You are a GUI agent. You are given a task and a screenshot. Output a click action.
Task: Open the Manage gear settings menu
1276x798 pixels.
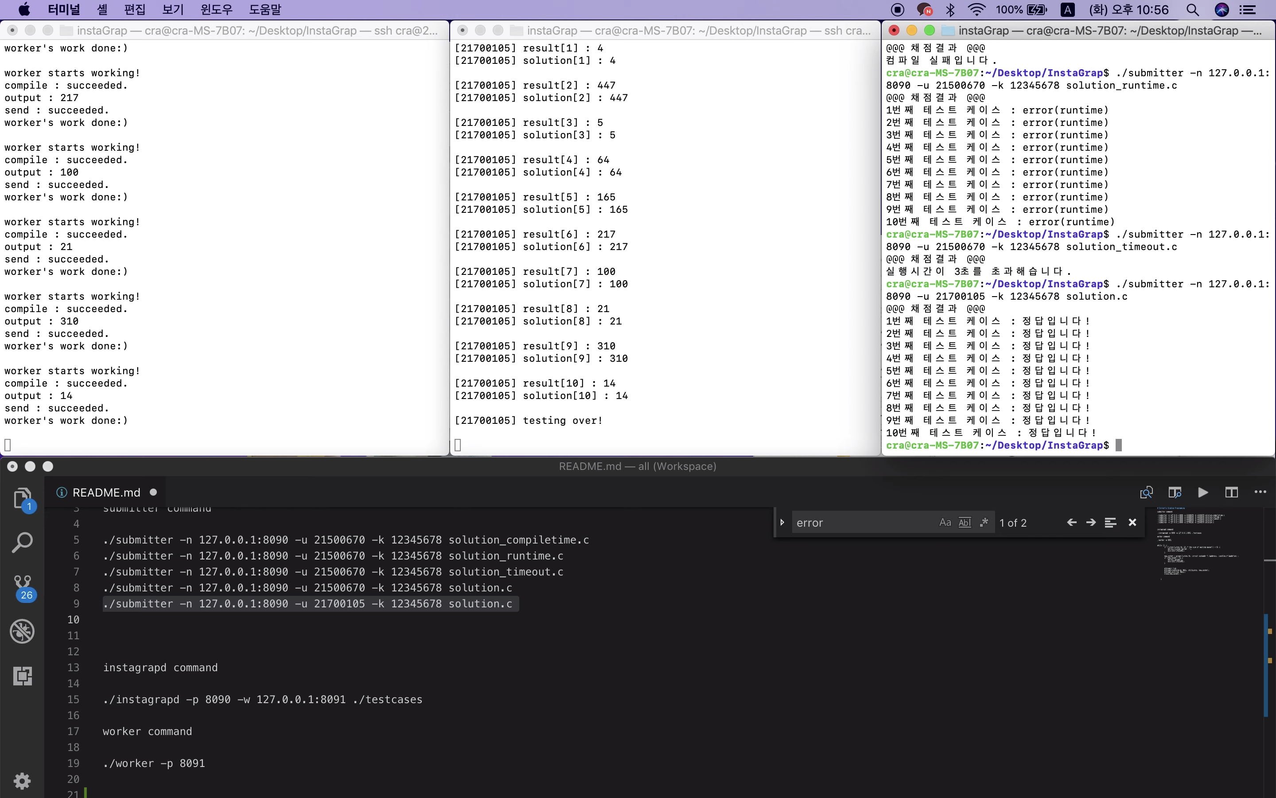(22, 781)
